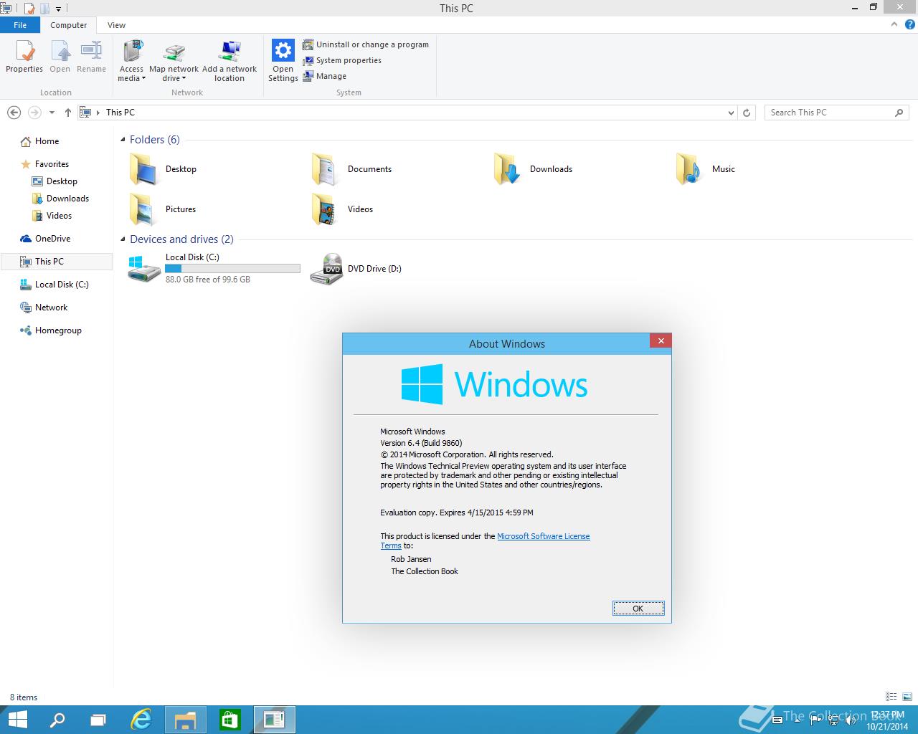
Task: Expand the Map network drive dropdown arrow
Action: pos(184,79)
